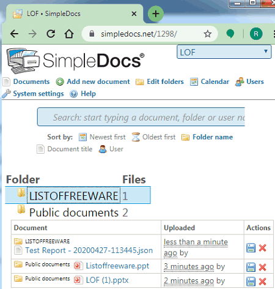Open the LOF account dropdown
The width and height of the screenshot is (275, 289).
tap(224, 52)
